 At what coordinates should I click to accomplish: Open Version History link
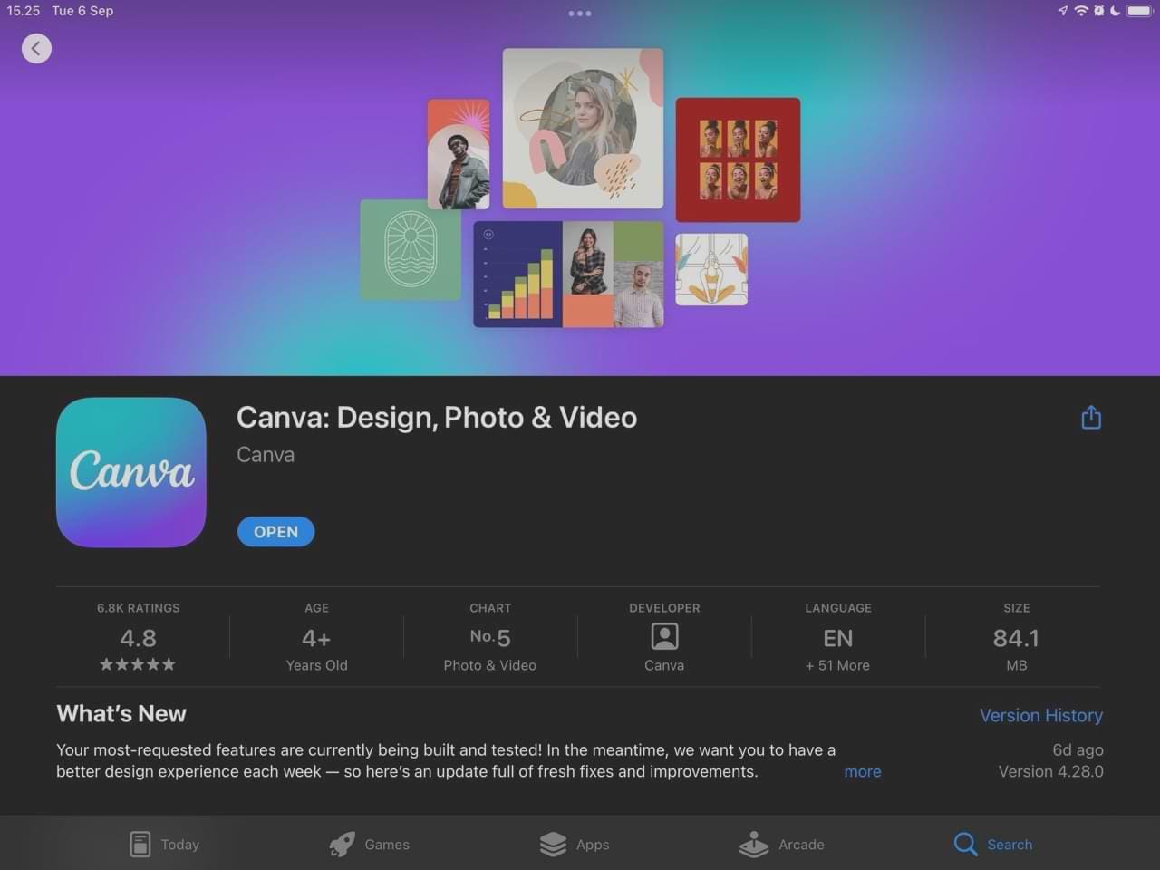click(1041, 715)
